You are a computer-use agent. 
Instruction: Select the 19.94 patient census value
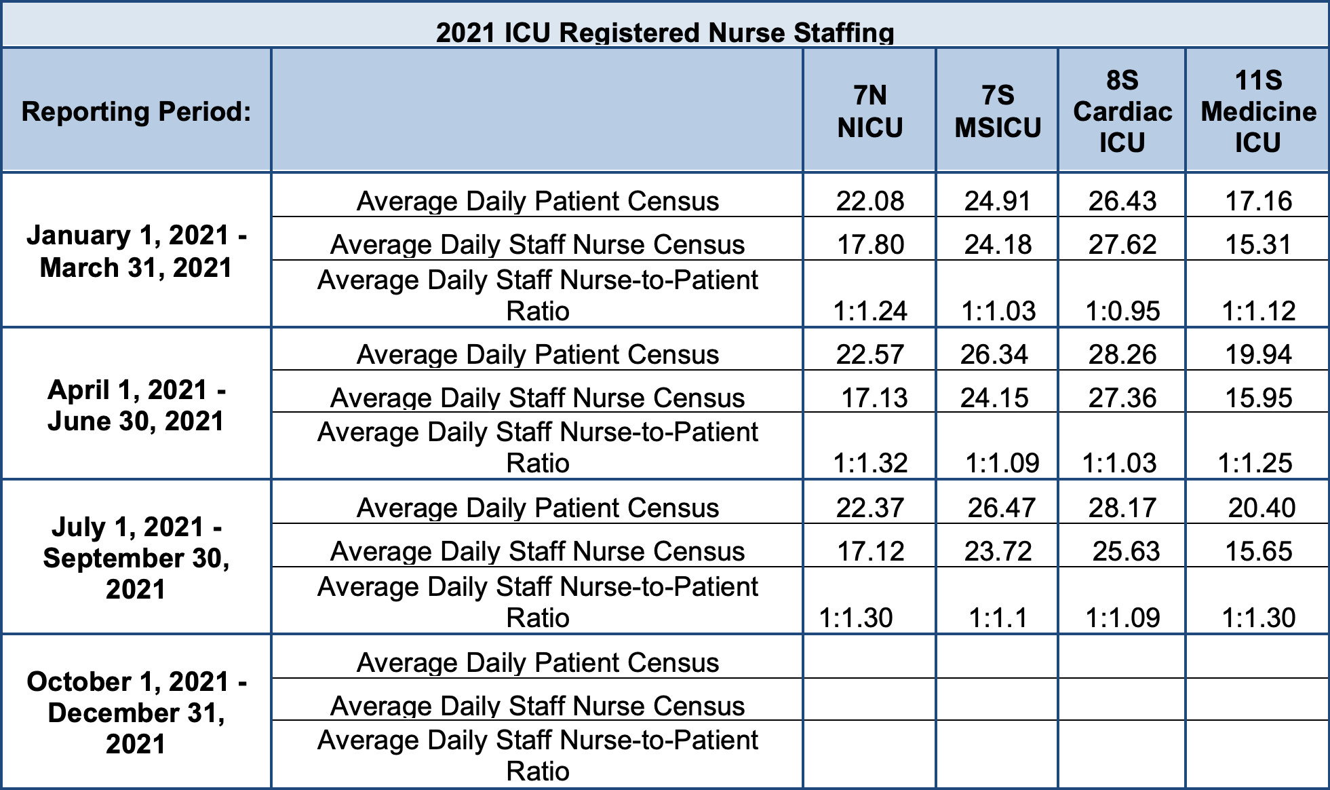click(1258, 354)
